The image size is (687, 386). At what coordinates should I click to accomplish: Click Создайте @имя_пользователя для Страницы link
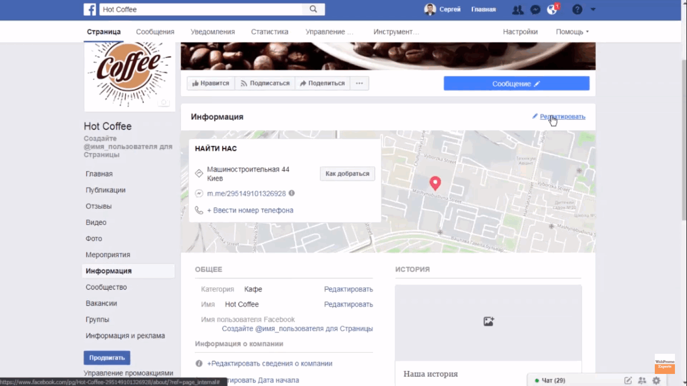297,329
